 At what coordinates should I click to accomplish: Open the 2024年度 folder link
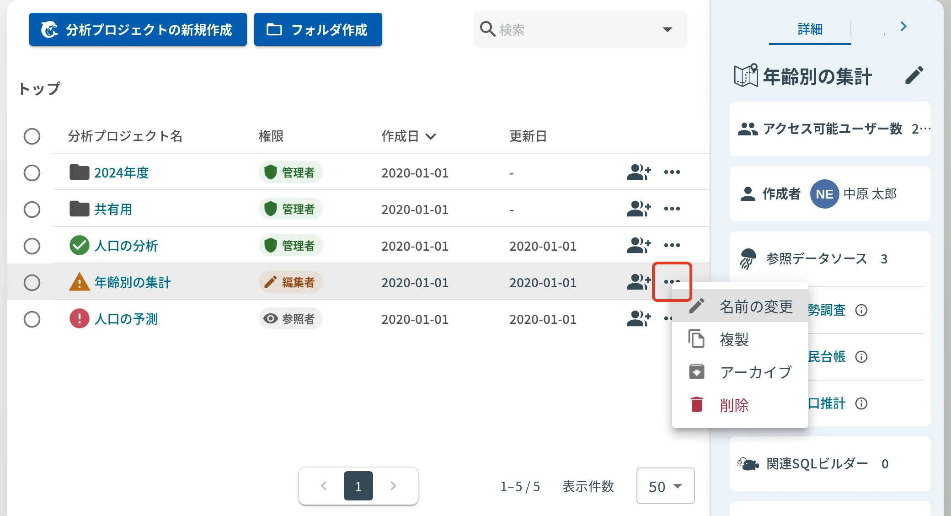[121, 173]
